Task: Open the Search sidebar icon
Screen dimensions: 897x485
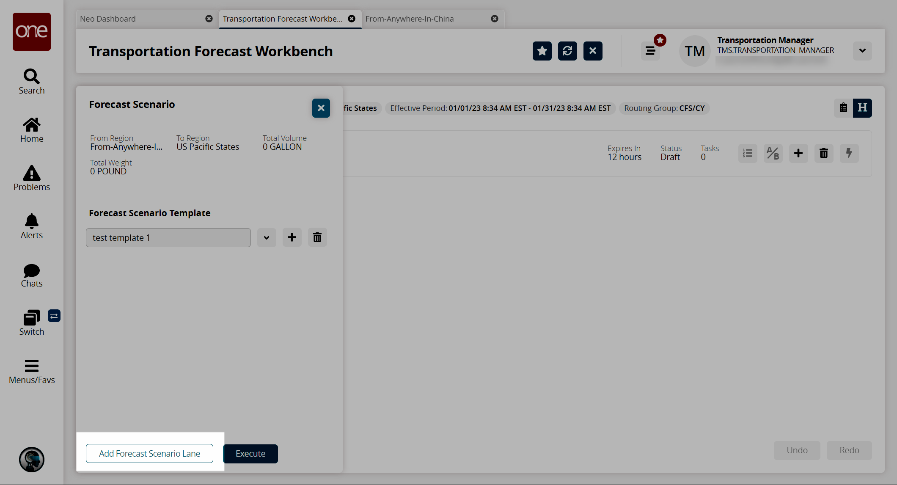Action: (x=32, y=81)
